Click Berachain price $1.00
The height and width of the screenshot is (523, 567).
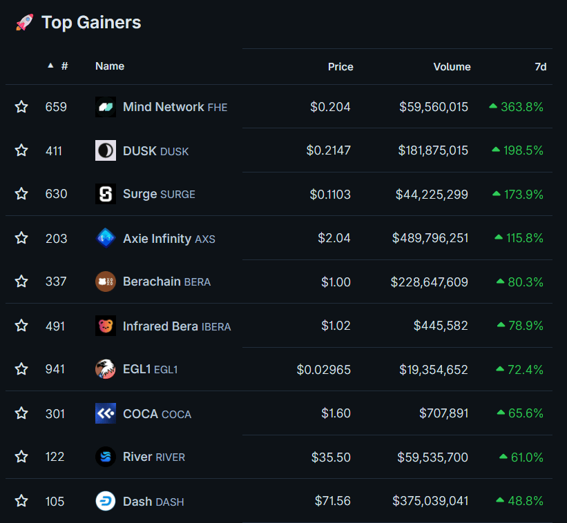click(x=336, y=282)
